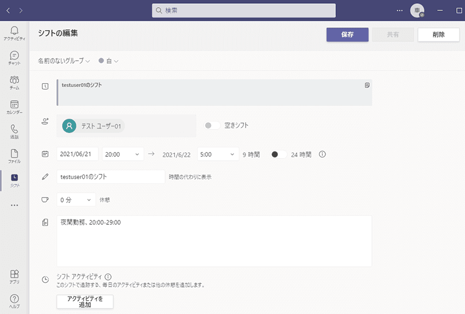This screenshot has width=465, height=314.
Task: Open the Teams (チーム) sidebar icon
Action: [x=14, y=83]
